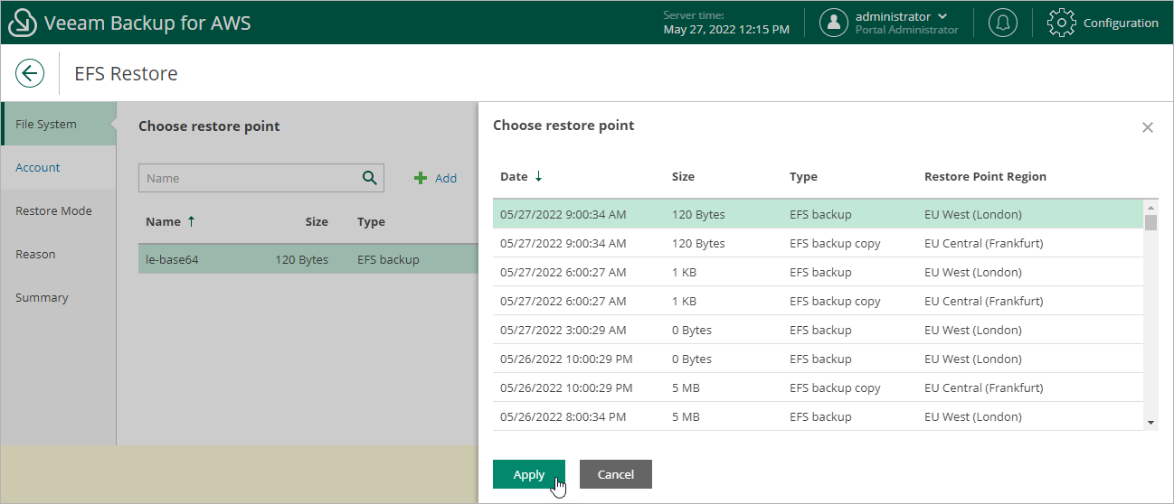This screenshot has height=504, width=1174.
Task: Click the Veeam logo icon
Action: coord(22,23)
